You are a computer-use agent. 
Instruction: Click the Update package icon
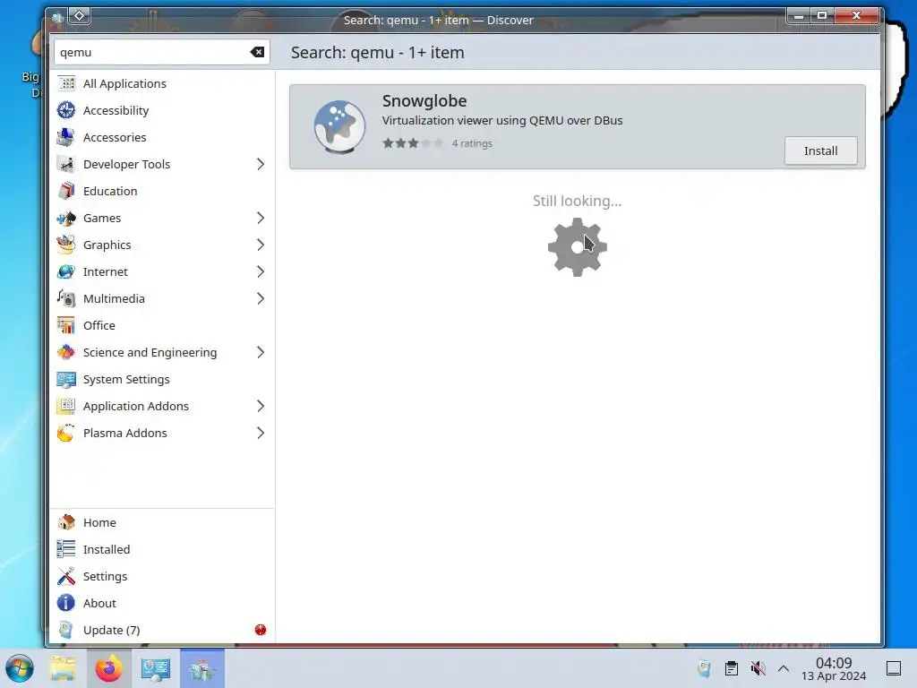coord(66,630)
